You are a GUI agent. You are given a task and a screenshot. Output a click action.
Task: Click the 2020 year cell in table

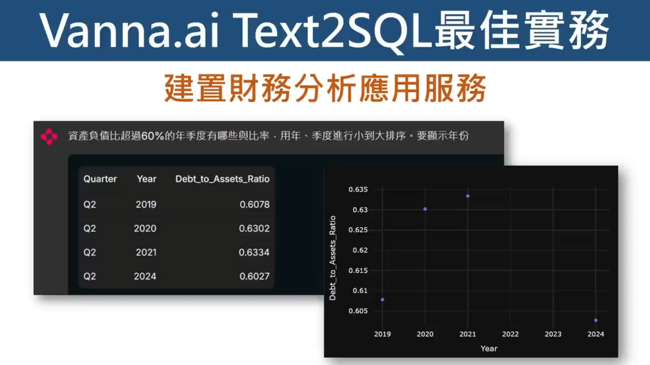[x=145, y=228]
